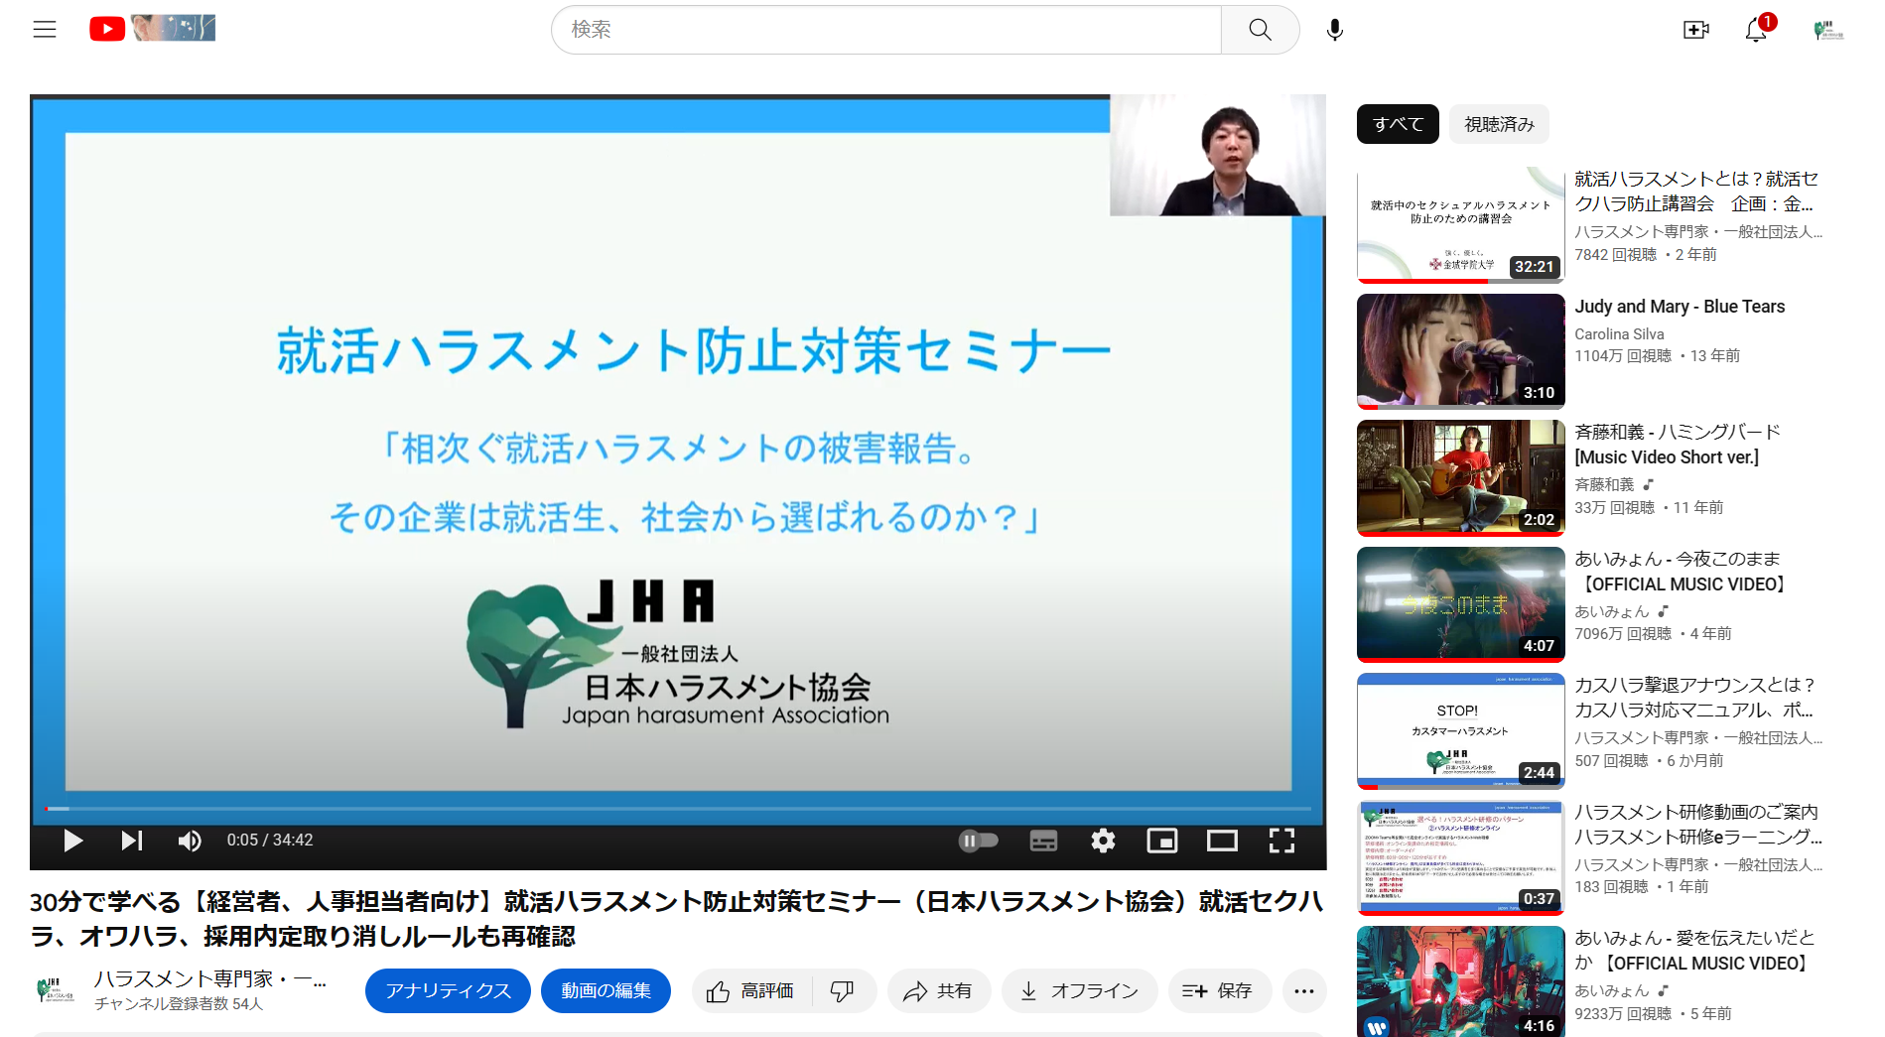Screen dimensions: 1885x1037
Task: Open the channel avatar beside the title
Action: [x=55, y=989]
